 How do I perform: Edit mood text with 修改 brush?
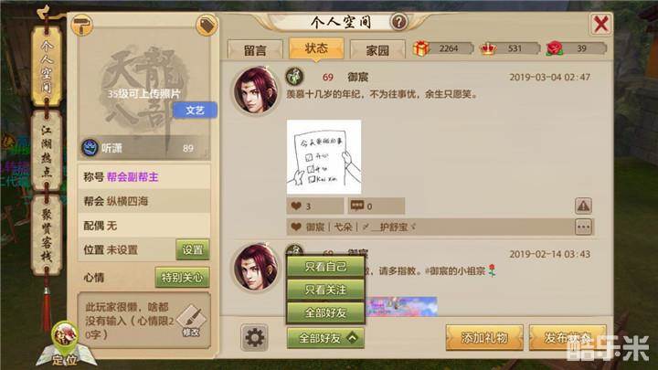pos(191,322)
